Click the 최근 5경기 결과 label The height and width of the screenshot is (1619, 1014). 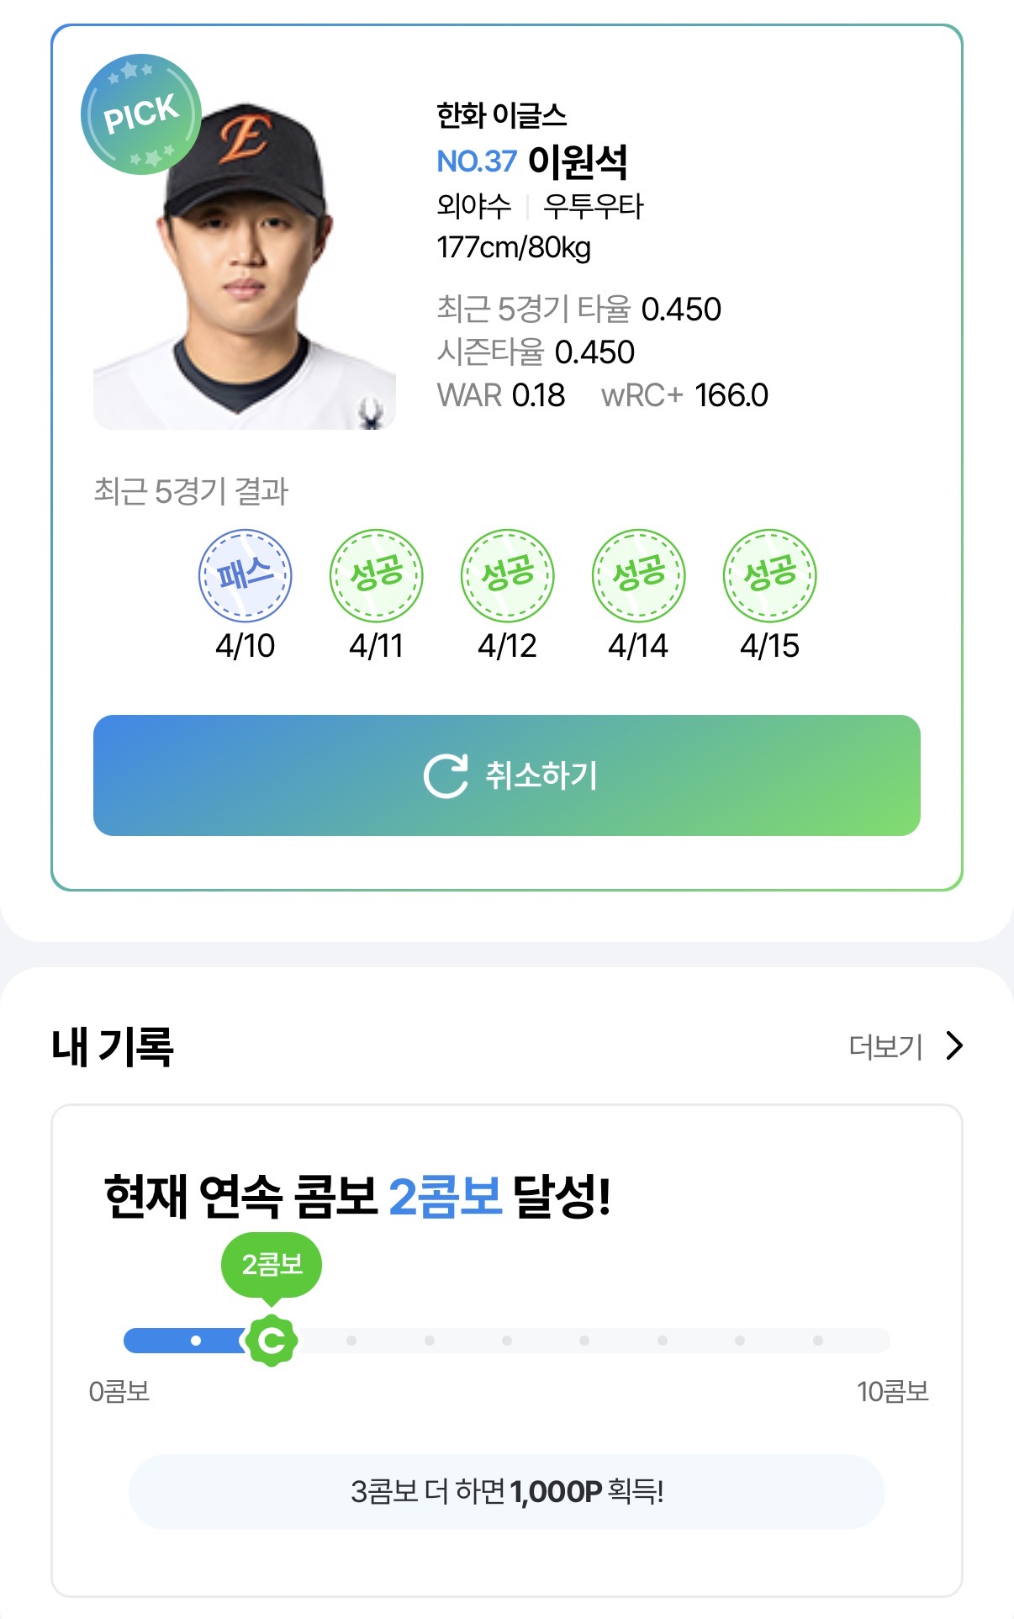[x=191, y=491]
